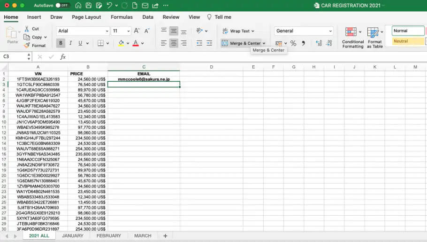Open the Formulas ribbon tab
Image resolution: width=427 pixels, height=242 pixels.
(x=122, y=17)
